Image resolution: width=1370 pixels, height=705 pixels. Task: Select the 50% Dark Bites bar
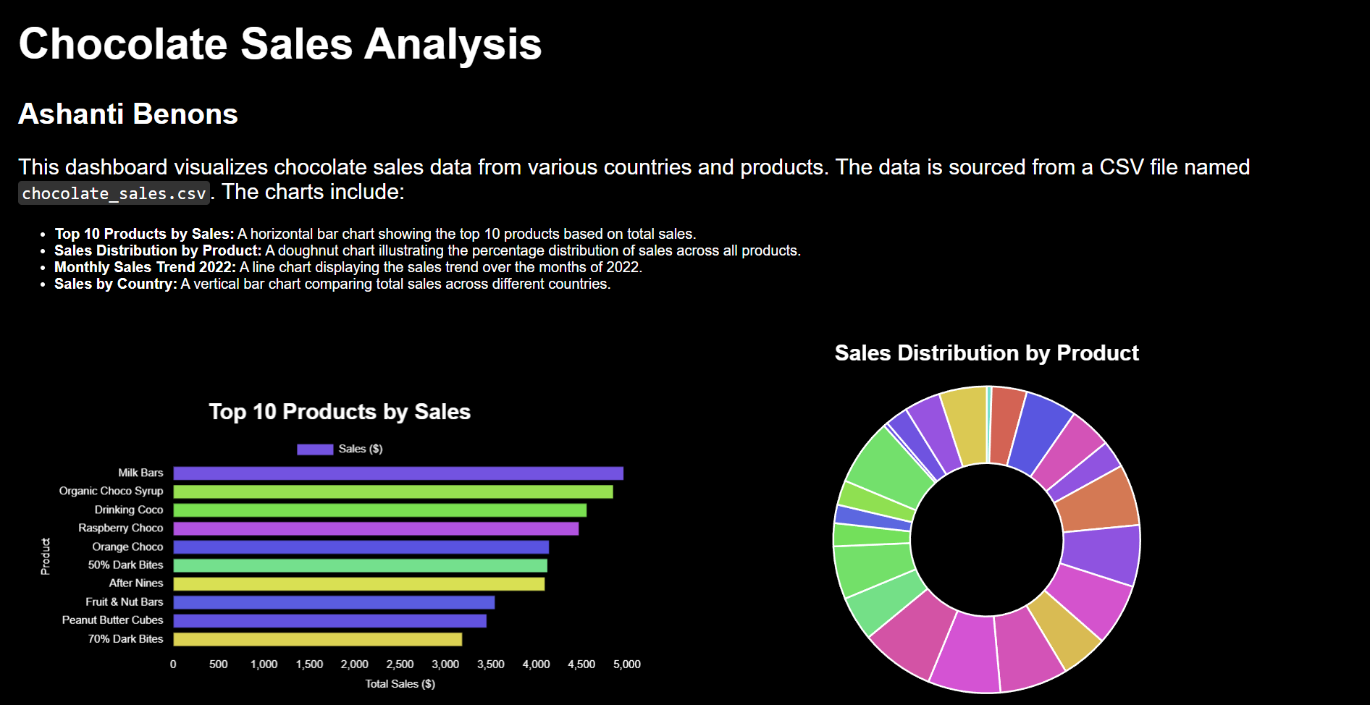point(361,565)
